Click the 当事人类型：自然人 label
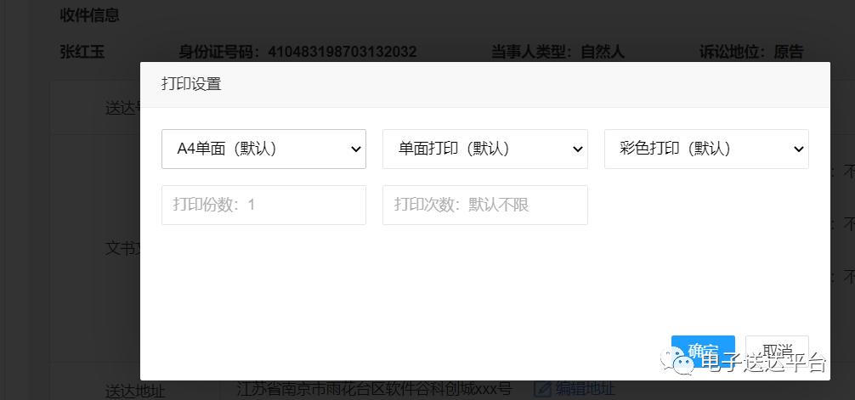This screenshot has width=855, height=400. (x=558, y=52)
